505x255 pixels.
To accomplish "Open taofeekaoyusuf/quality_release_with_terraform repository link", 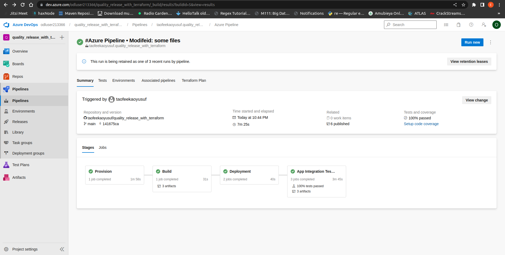I will click(x=126, y=118).
